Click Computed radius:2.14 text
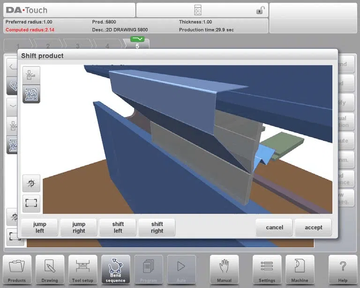This screenshot has height=288, width=360. [30, 30]
